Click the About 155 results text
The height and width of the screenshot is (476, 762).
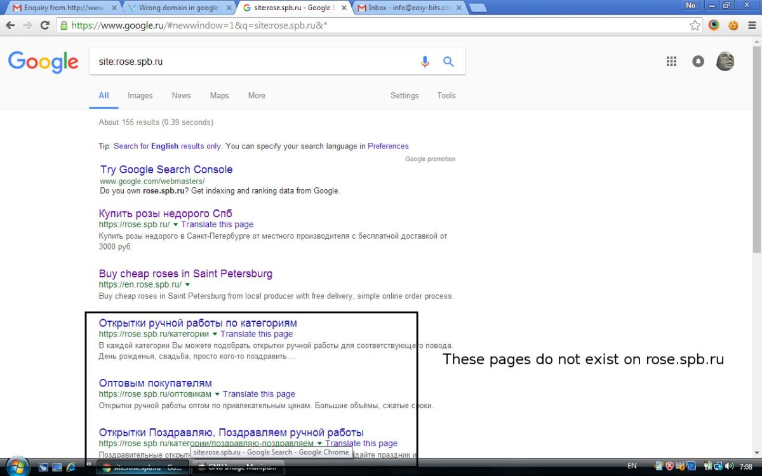156,122
